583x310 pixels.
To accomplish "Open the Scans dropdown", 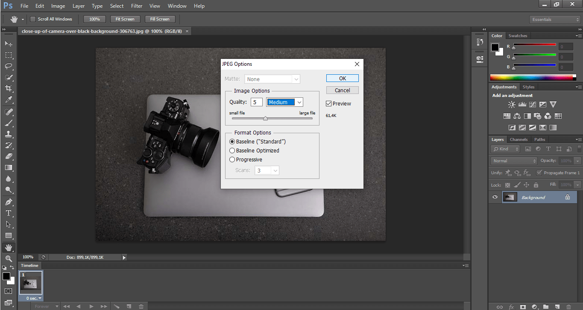I will point(274,170).
